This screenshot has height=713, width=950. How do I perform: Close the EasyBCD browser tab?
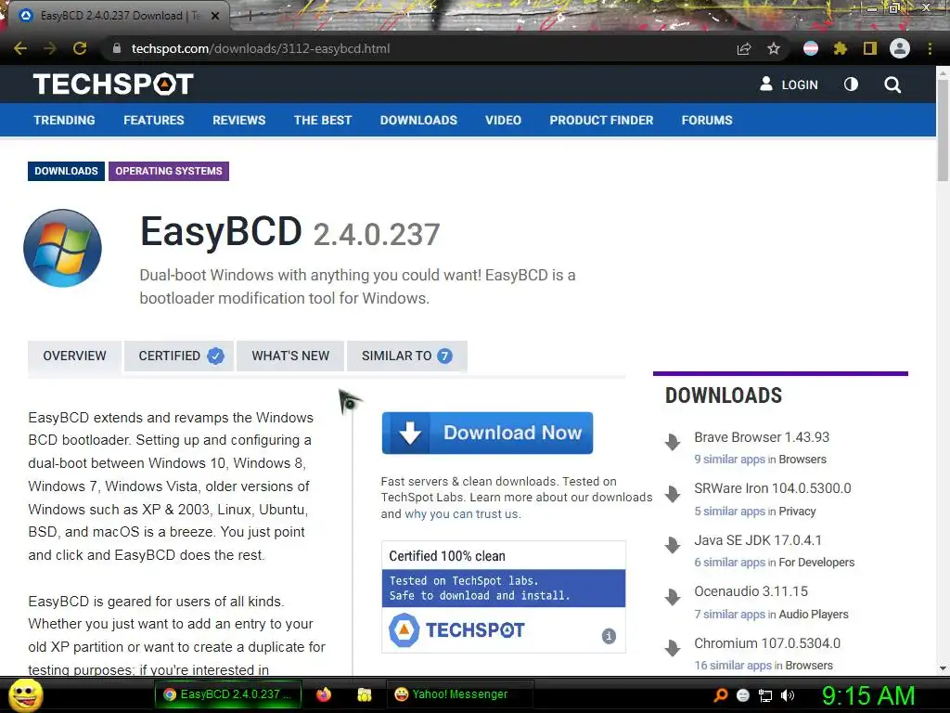pyautogui.click(x=215, y=16)
